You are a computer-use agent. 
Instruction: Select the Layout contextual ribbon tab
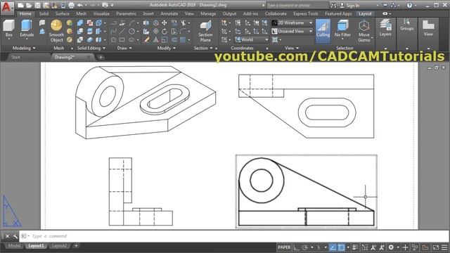[365, 13]
